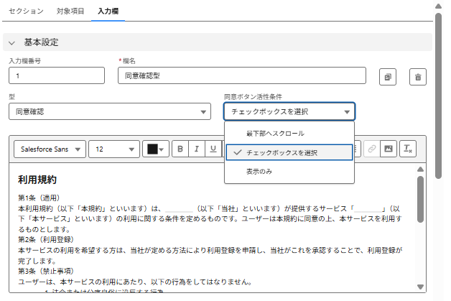Click the 入力欄番号 input field
The image size is (451, 301).
click(x=57, y=75)
